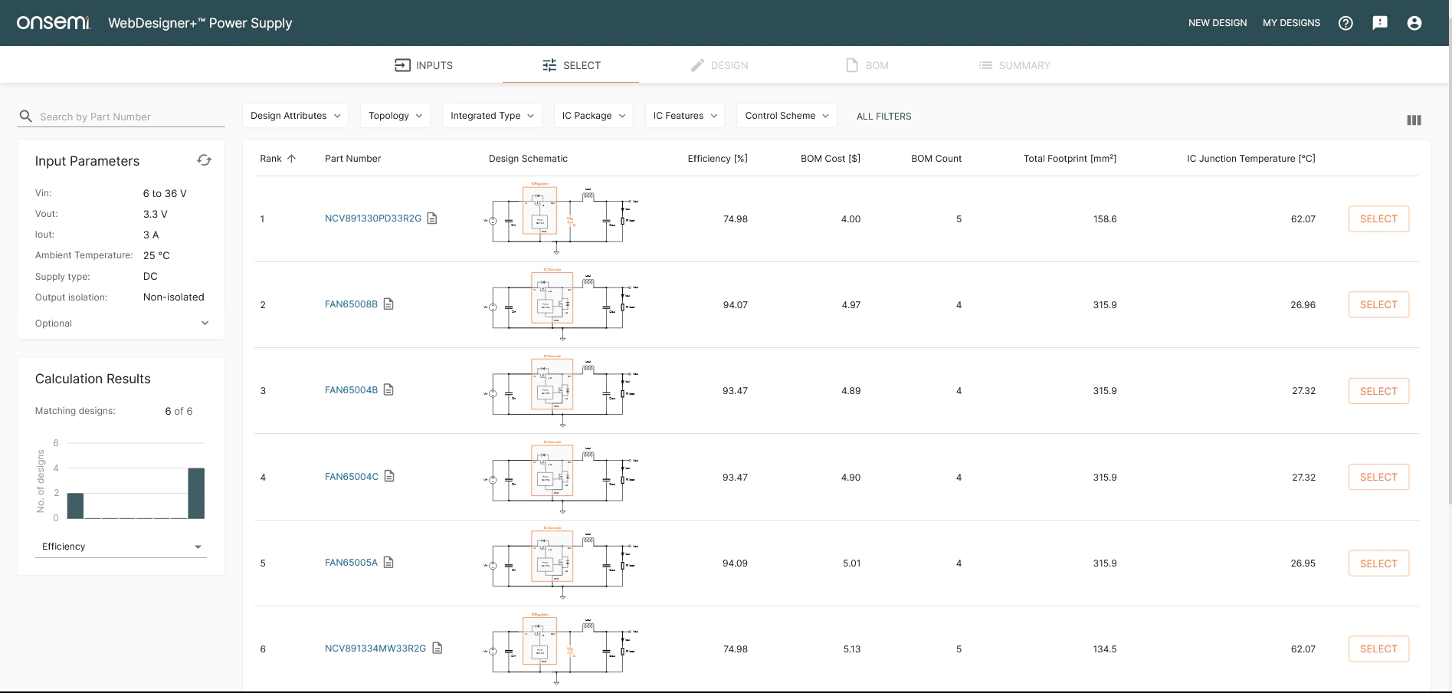Click schematic thumbnail for FAN65004B
This screenshot has width=1452, height=693.
(562, 391)
